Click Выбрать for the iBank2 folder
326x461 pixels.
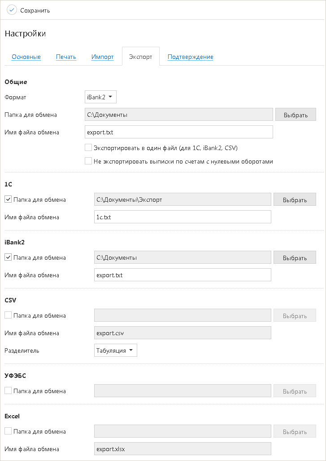click(x=295, y=257)
